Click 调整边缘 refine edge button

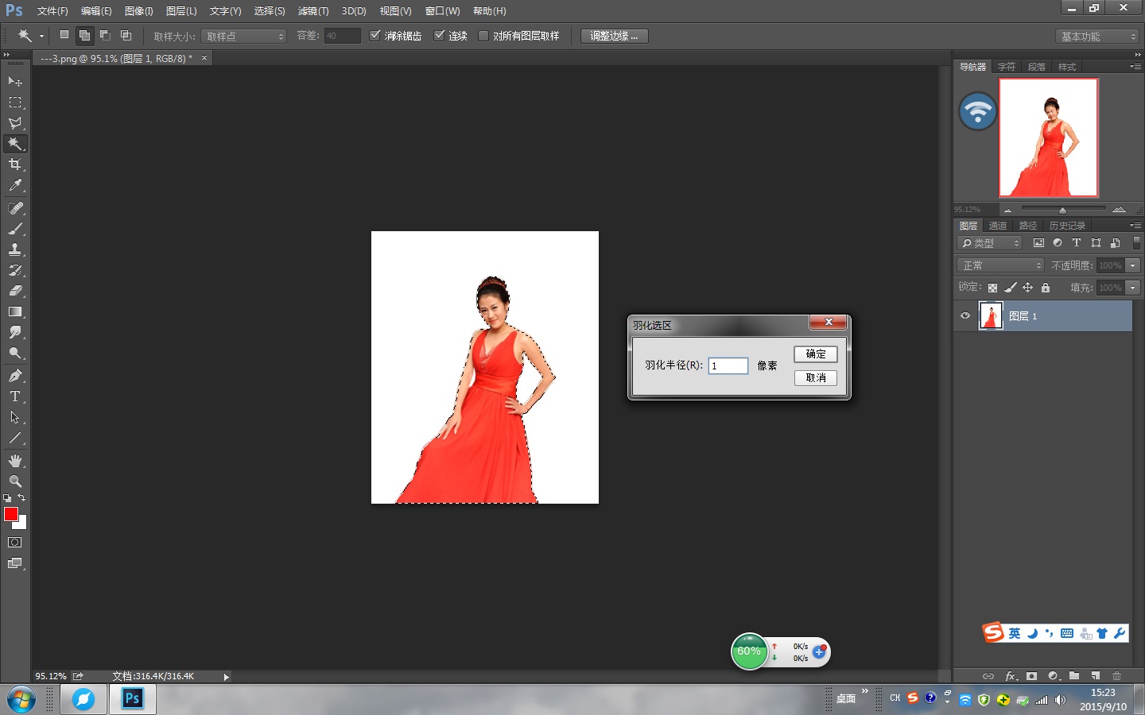tap(614, 36)
